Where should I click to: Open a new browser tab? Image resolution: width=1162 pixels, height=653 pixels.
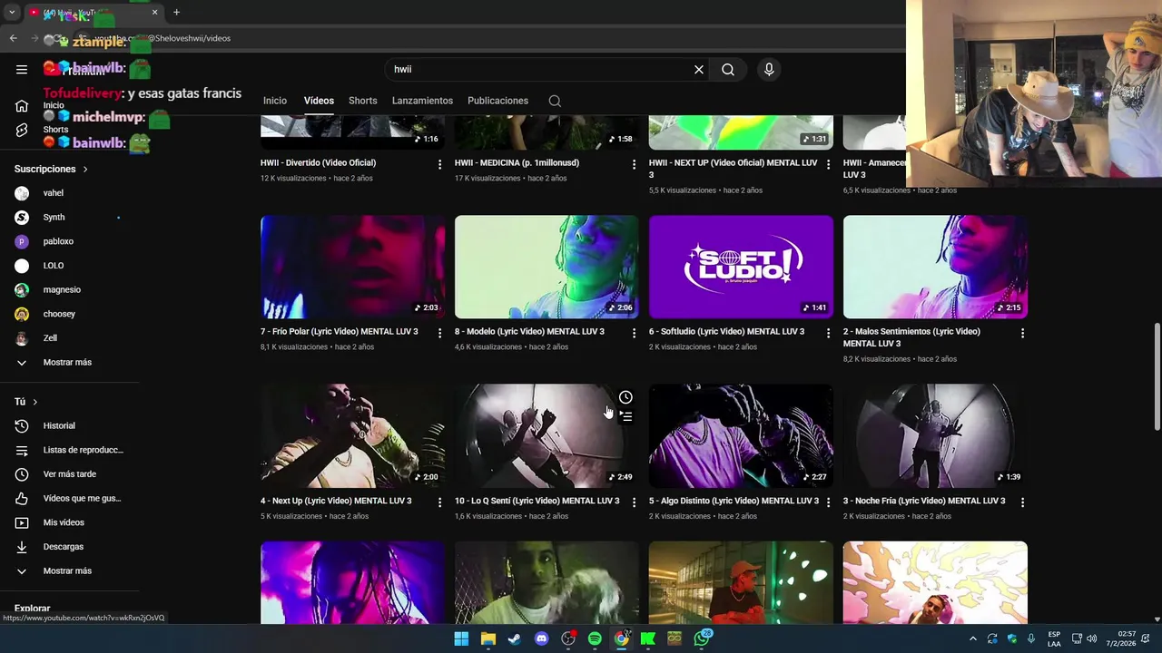(x=176, y=13)
